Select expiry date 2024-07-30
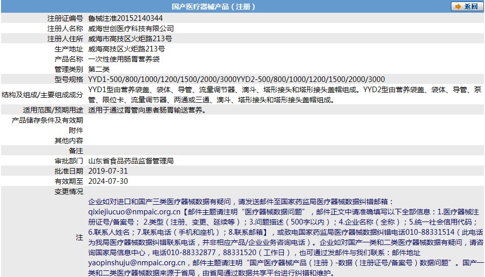485x277 pixels. pos(108,181)
